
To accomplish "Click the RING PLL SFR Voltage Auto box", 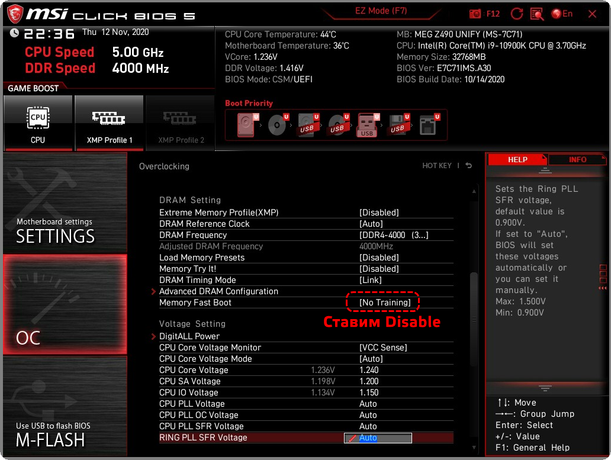I will (x=378, y=438).
